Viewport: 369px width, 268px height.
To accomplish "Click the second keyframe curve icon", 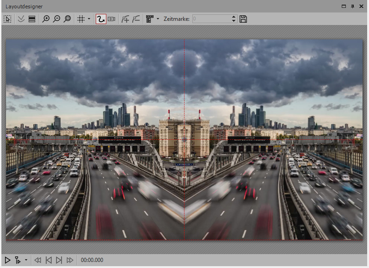I will 136,19.
